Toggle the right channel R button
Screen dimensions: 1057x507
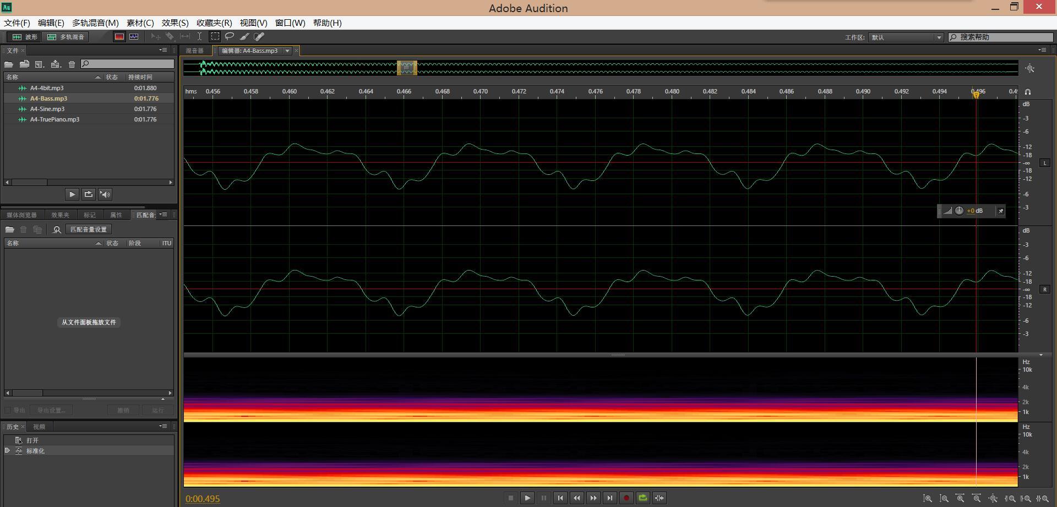click(x=1045, y=289)
